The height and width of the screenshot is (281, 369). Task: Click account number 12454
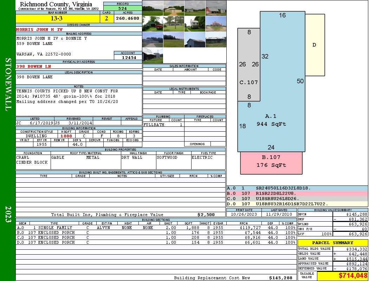pyautogui.click(x=129, y=57)
